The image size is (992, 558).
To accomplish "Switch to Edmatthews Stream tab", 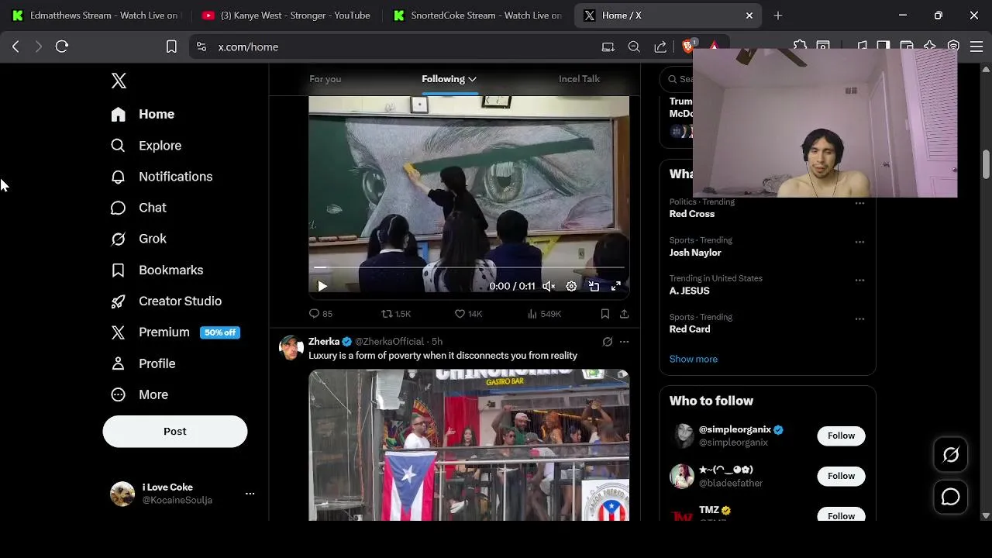I will [x=95, y=15].
